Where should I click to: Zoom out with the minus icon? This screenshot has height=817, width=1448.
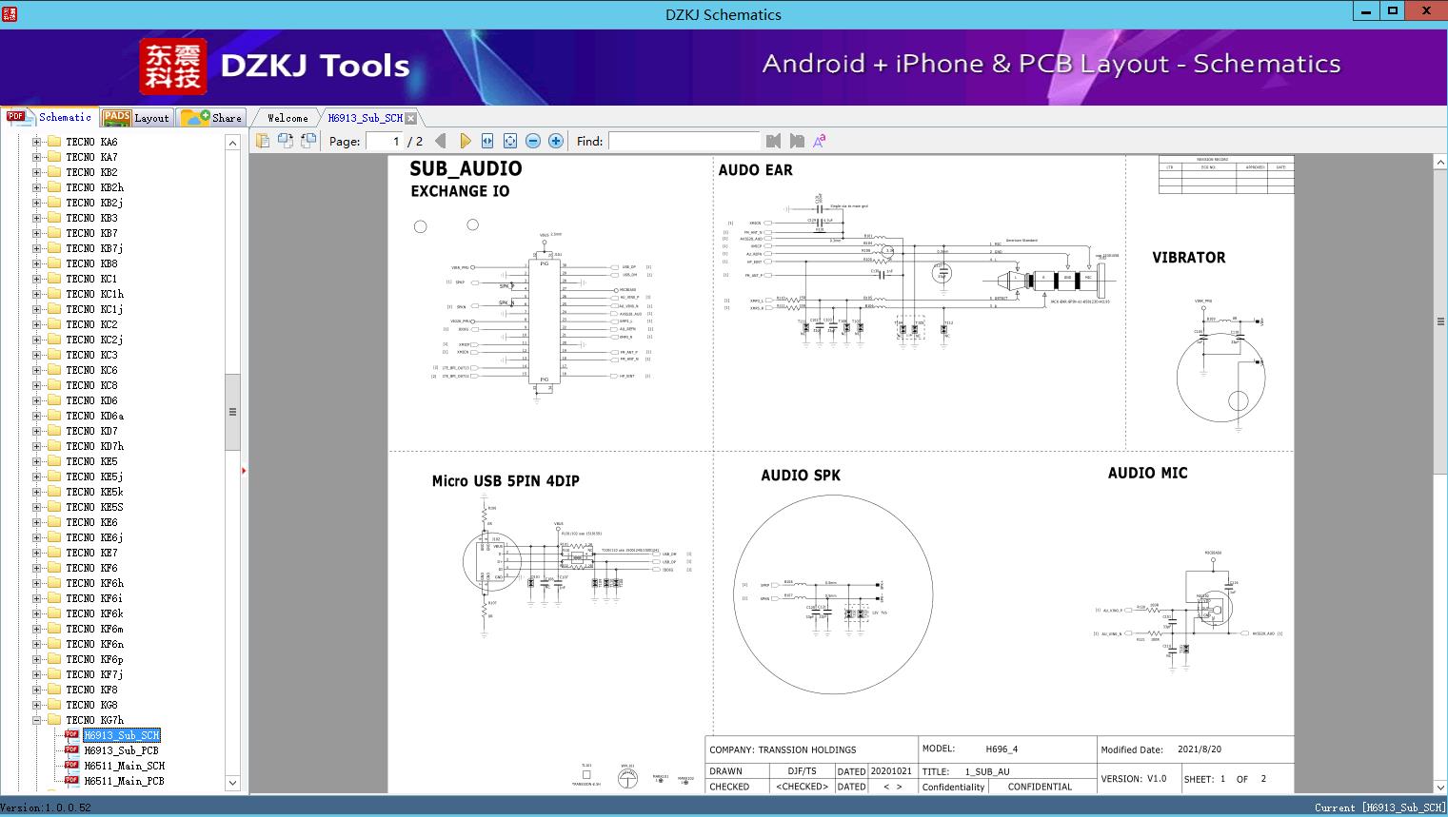pyautogui.click(x=533, y=141)
